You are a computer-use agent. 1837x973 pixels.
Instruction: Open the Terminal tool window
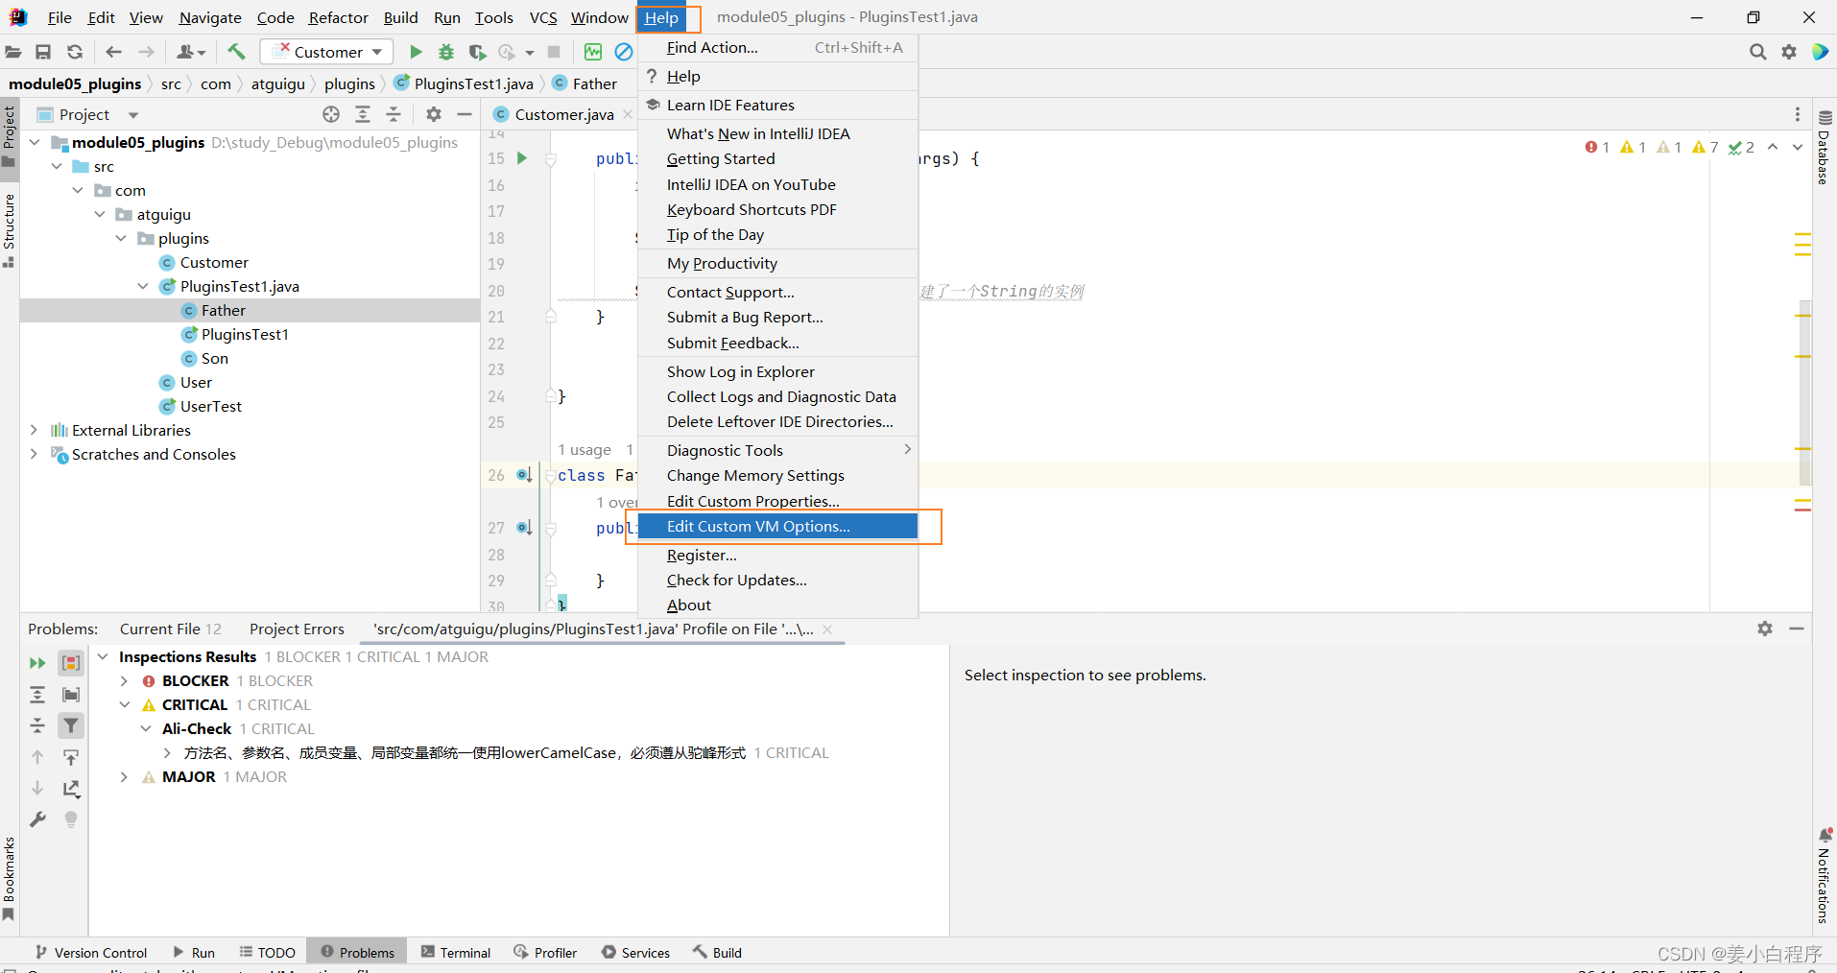tap(456, 952)
